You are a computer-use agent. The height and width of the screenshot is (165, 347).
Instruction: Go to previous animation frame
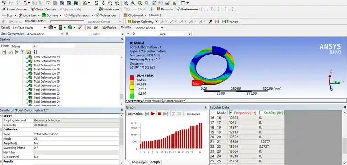click(147, 114)
